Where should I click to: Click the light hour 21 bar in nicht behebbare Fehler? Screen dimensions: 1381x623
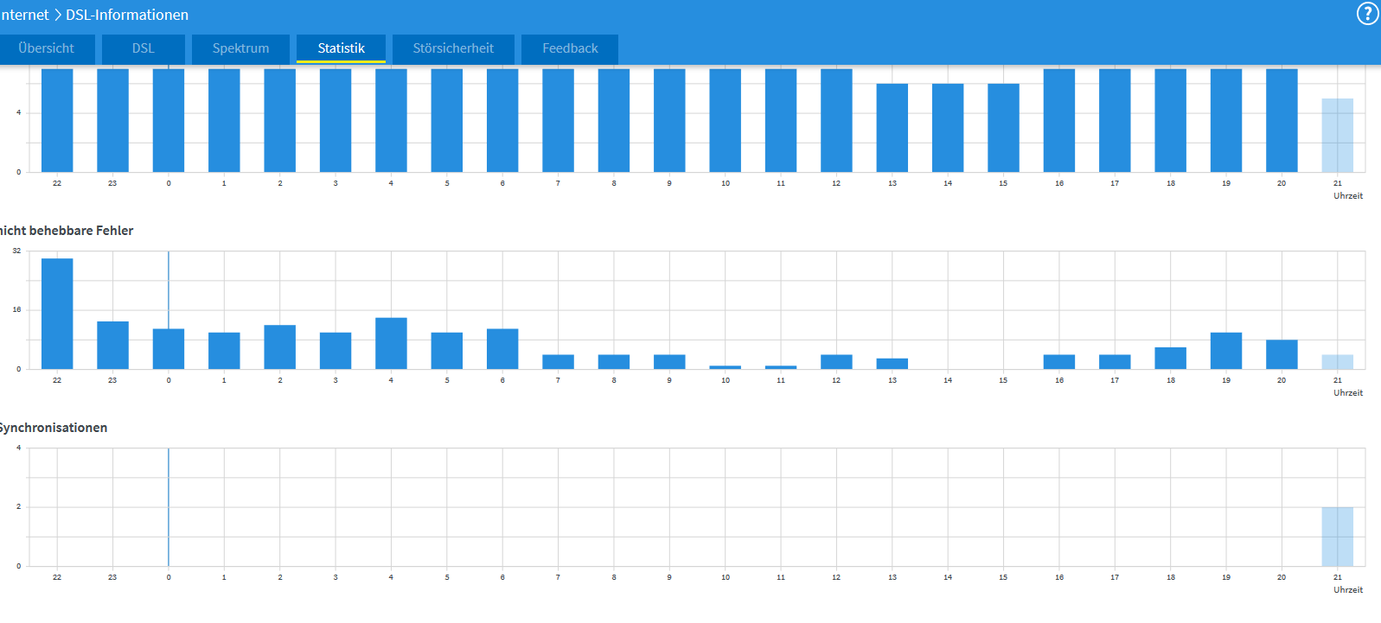pyautogui.click(x=1338, y=362)
